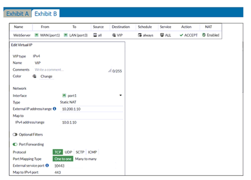This screenshot has height=180, width=251.
Task: Click info icon beside External service port
Action: point(47,165)
